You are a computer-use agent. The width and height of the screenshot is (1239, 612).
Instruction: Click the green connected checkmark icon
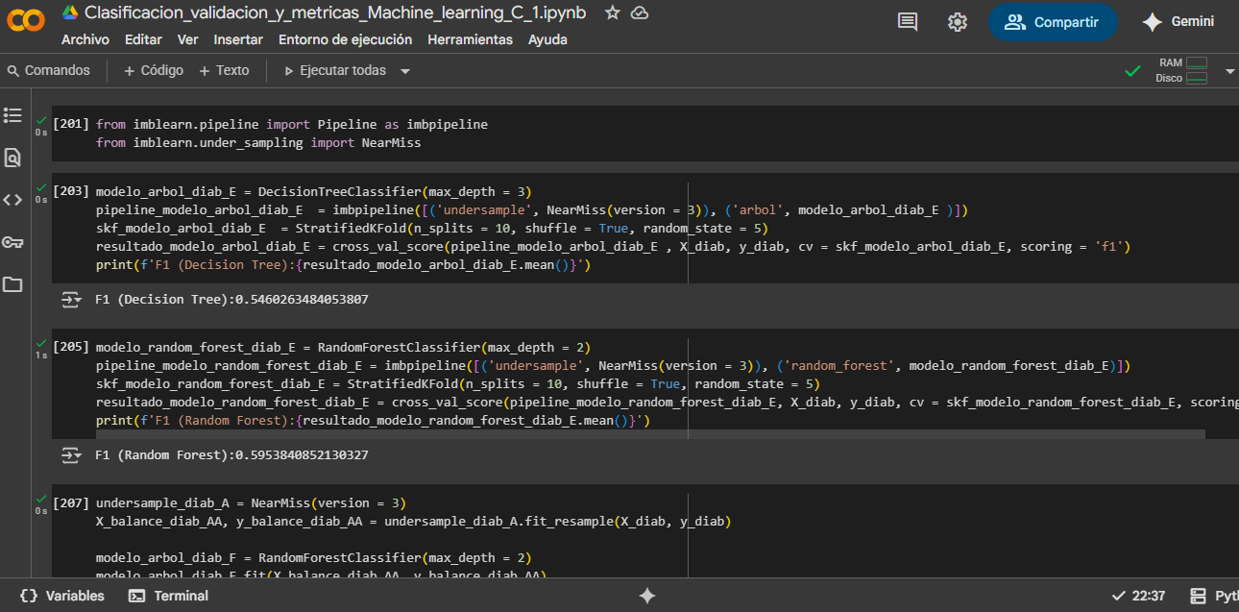(x=1133, y=71)
